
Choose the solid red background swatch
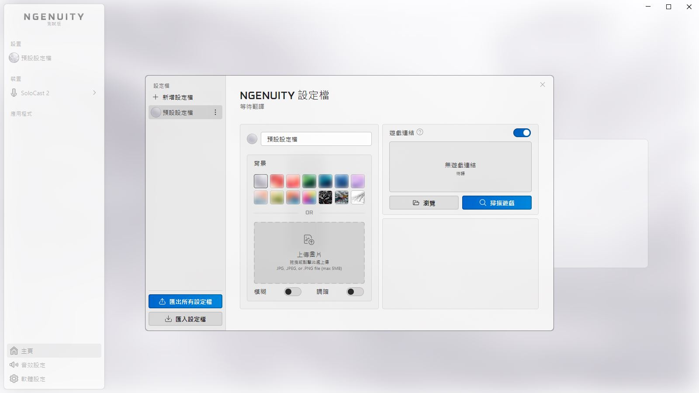click(277, 181)
